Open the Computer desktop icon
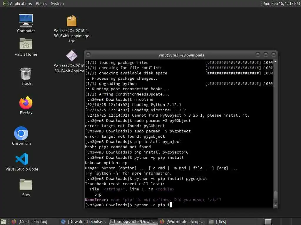 pyautogui.click(x=26, y=23)
